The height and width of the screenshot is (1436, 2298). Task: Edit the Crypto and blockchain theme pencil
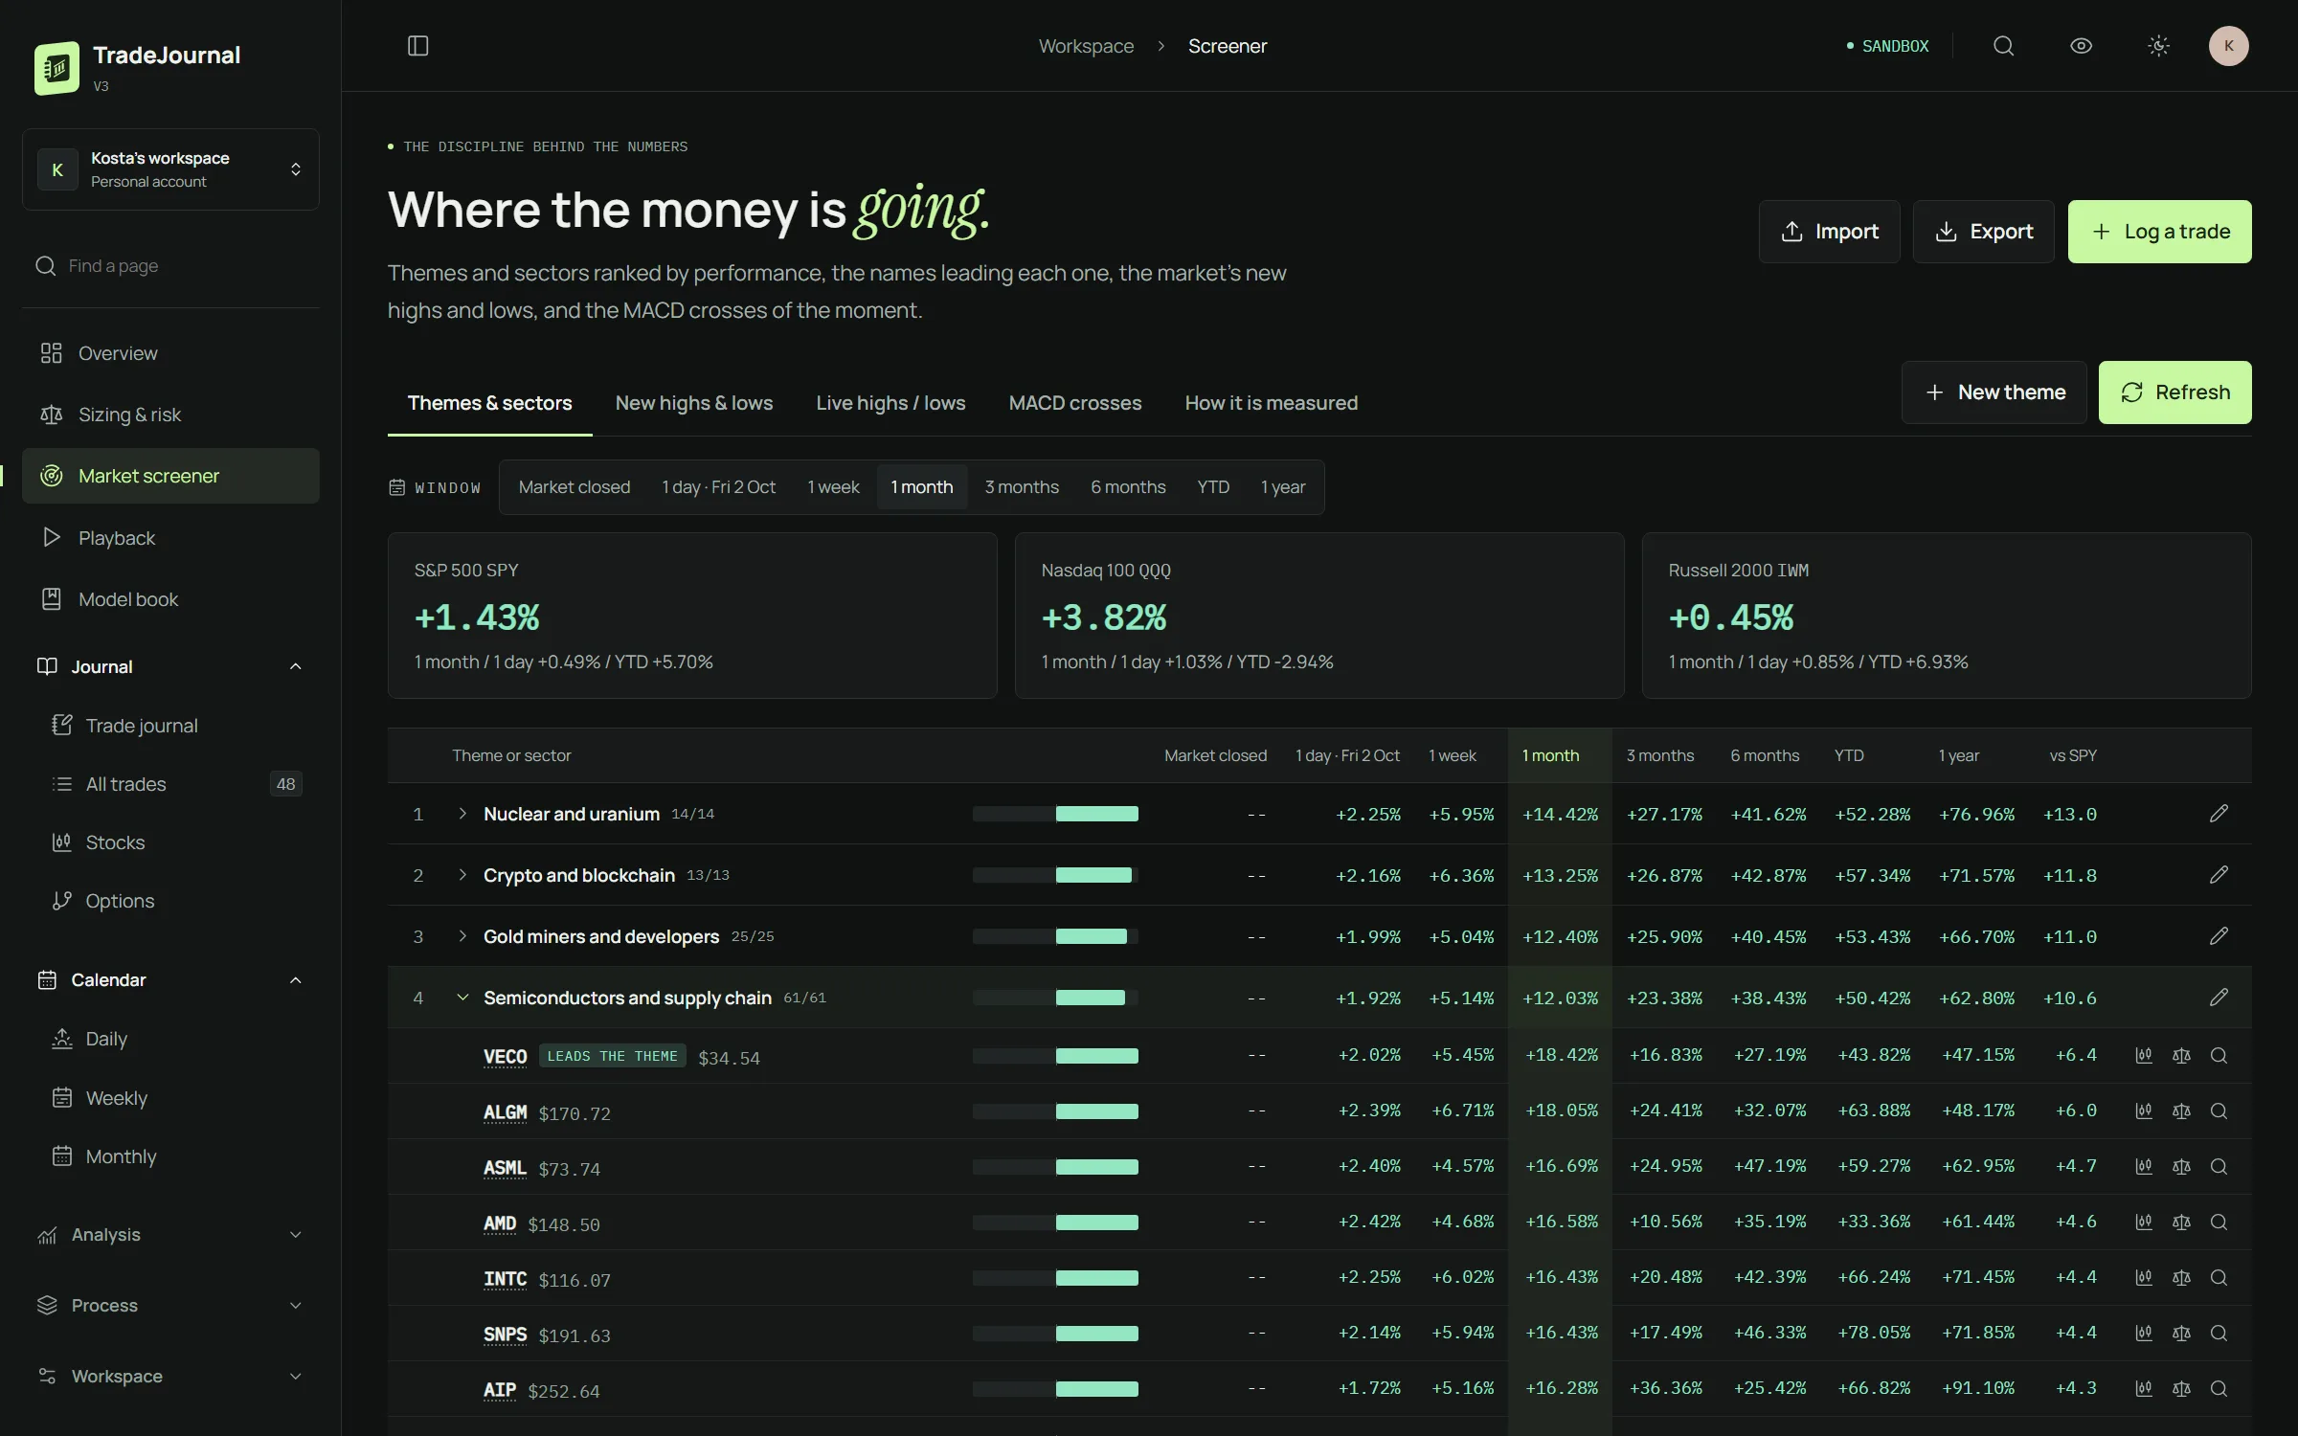[2219, 875]
